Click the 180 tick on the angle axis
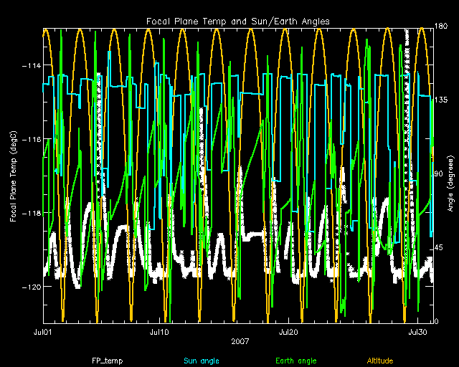 (443, 27)
